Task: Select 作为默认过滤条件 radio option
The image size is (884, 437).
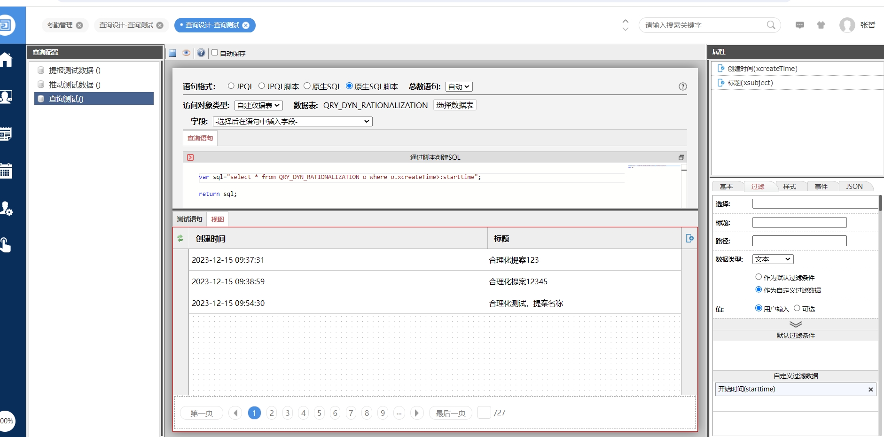Action: coord(759,277)
